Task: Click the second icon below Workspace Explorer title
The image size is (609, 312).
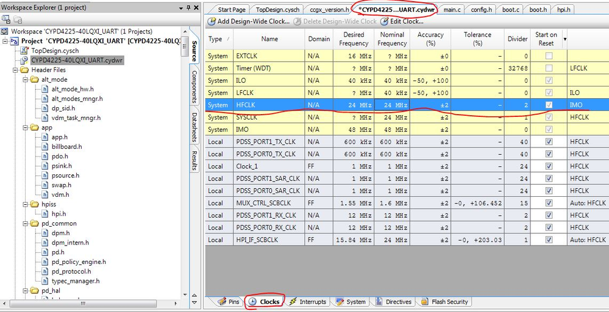Action: tap(18, 19)
